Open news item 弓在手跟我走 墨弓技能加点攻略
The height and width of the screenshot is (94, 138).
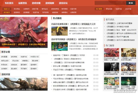coord(71,79)
